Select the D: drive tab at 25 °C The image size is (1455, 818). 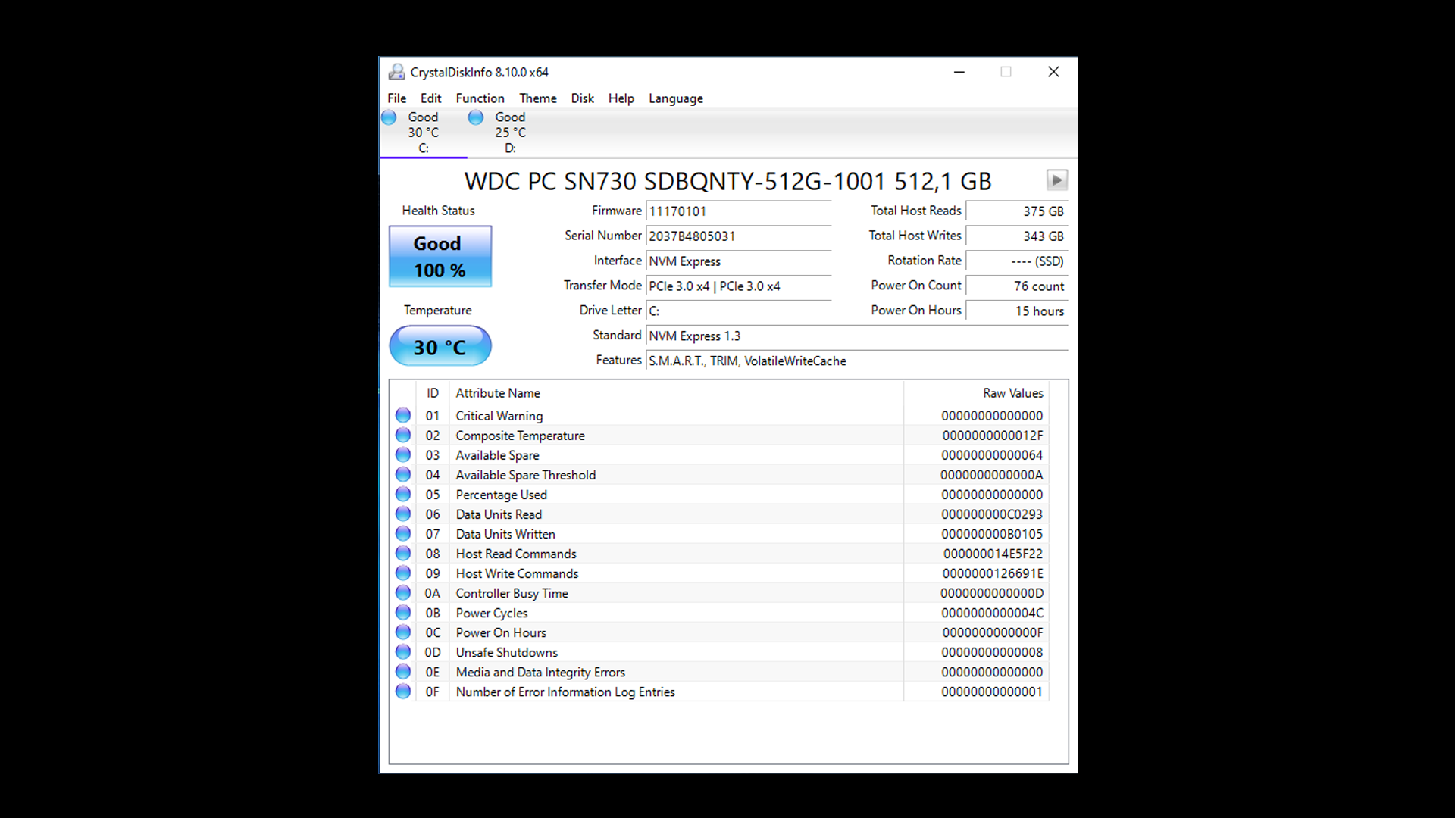click(509, 133)
